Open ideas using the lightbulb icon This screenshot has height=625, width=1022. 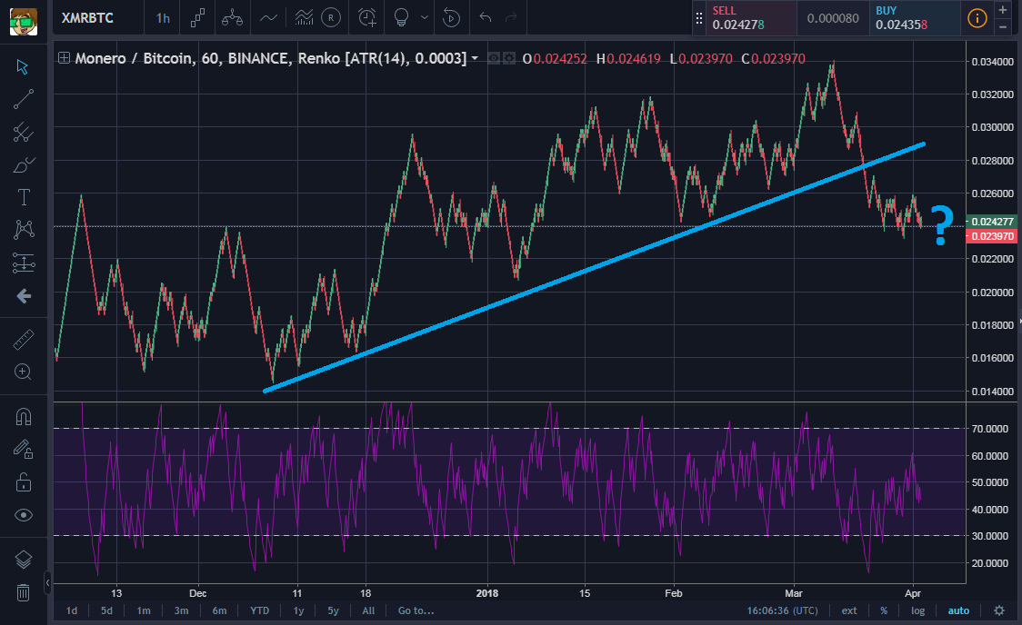click(402, 18)
